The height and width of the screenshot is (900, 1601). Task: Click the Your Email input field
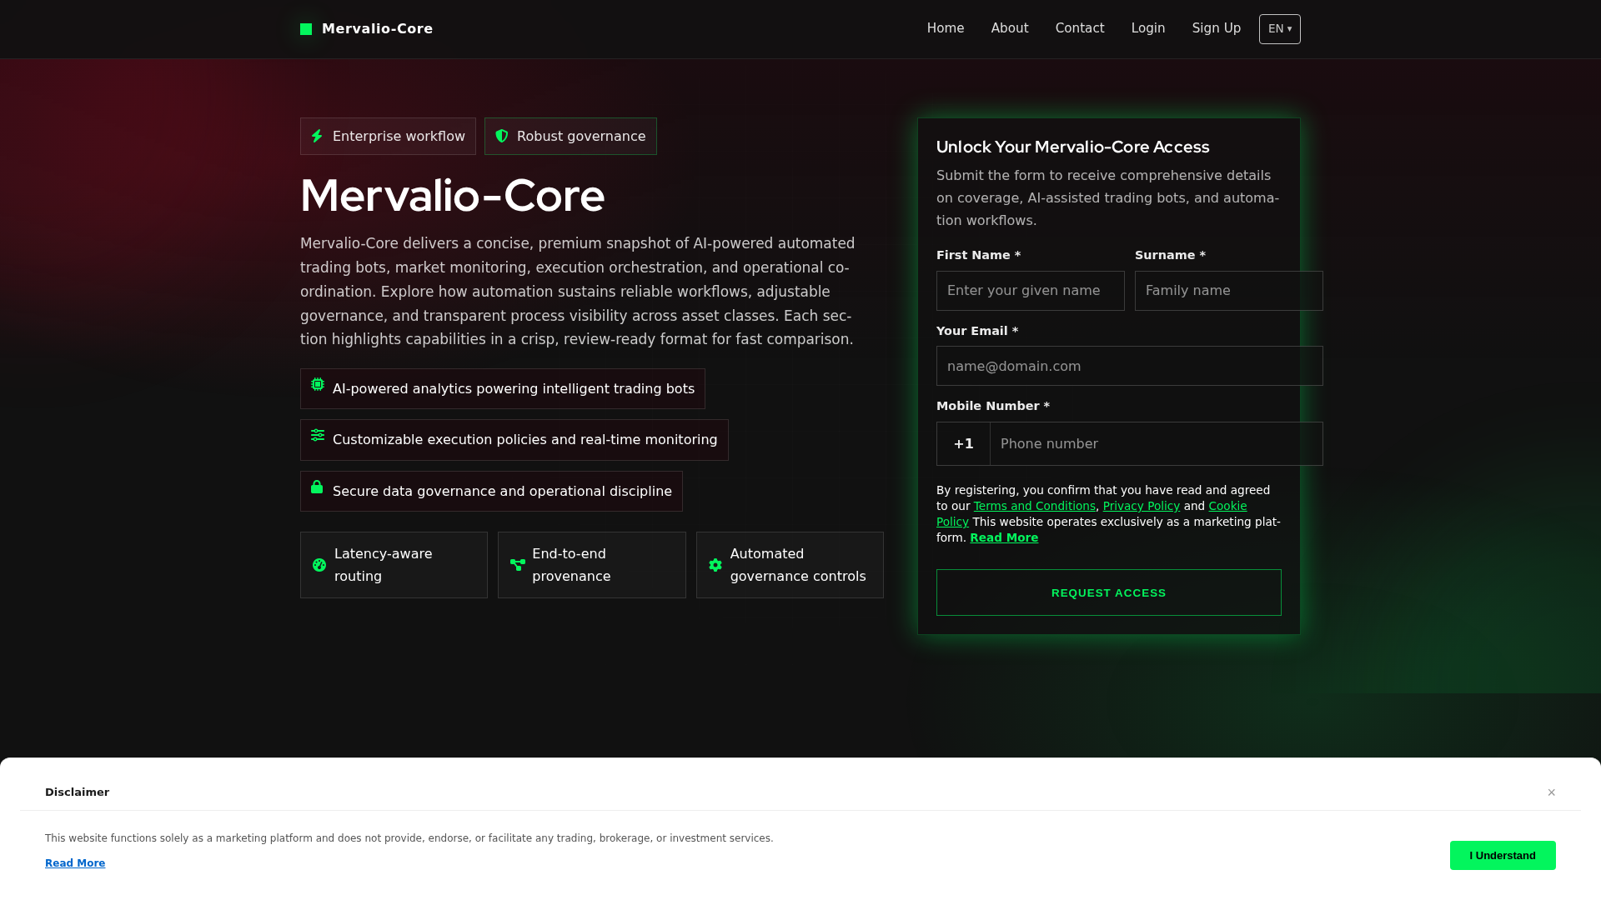(x=1130, y=366)
